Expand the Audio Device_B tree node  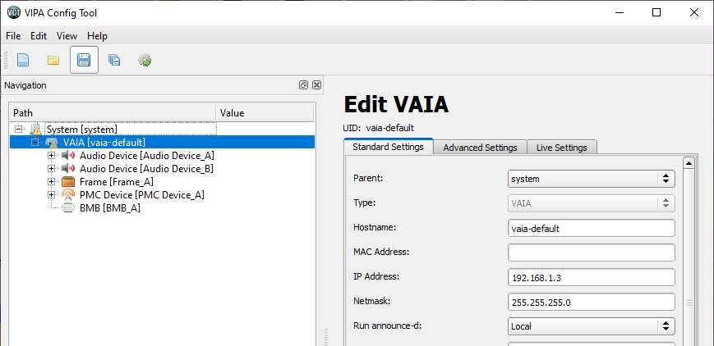tap(52, 169)
